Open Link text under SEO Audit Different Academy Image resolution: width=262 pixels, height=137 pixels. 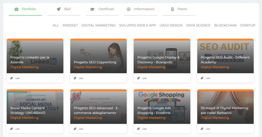click(x=208, y=78)
